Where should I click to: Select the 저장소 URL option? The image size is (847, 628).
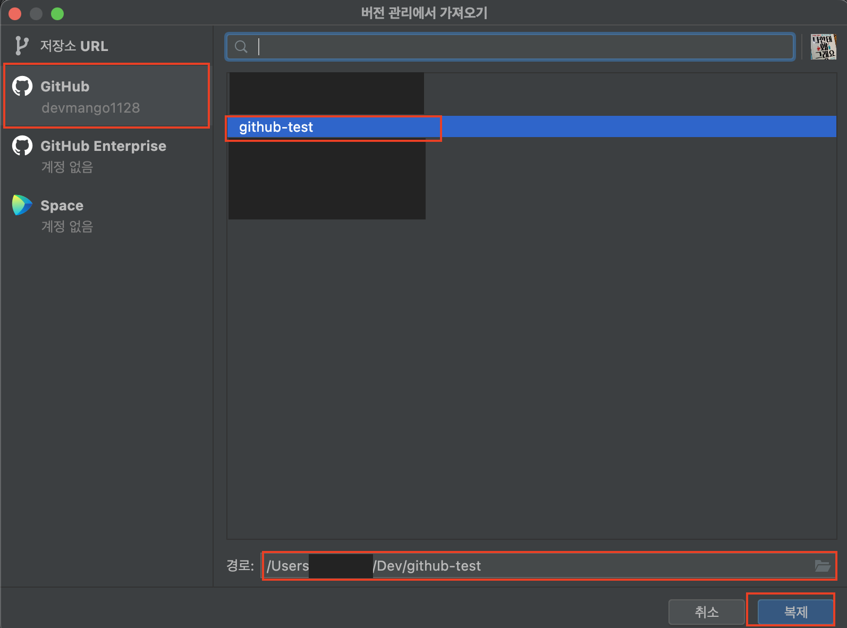106,46
